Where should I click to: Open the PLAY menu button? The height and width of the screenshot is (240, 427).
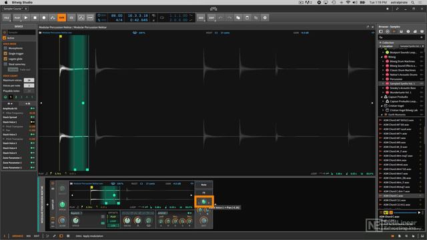[x=17, y=18]
